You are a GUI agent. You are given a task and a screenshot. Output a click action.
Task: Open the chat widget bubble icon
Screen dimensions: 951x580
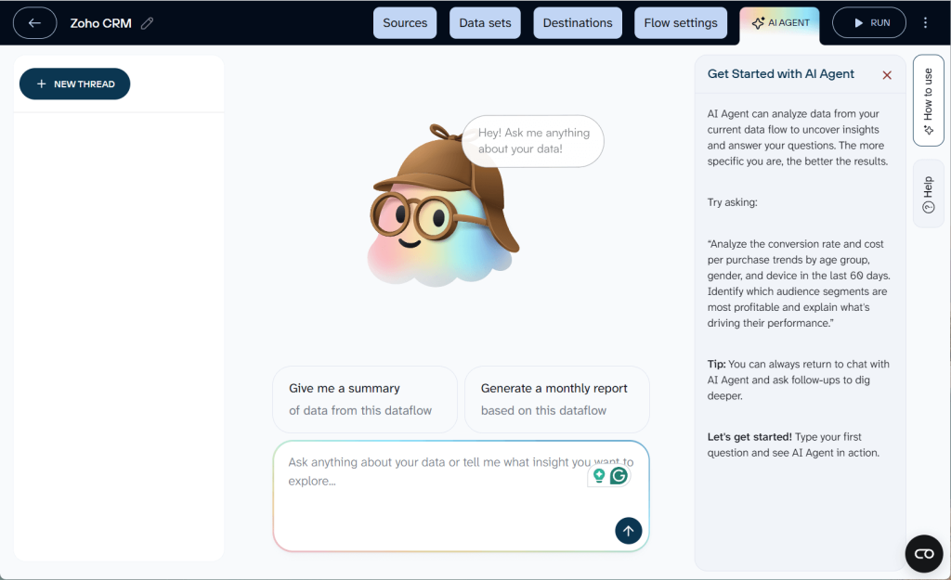[923, 554]
